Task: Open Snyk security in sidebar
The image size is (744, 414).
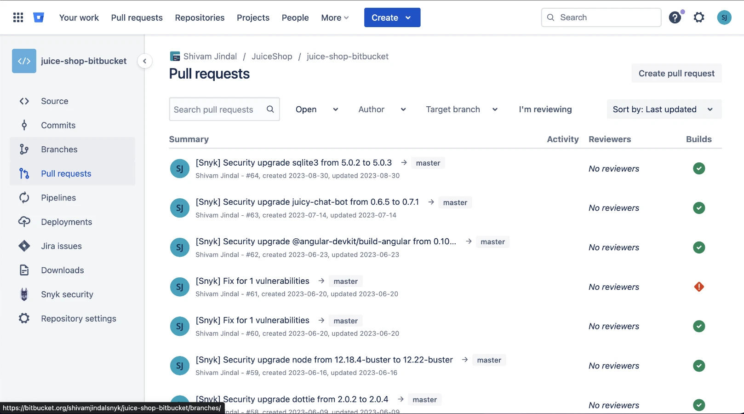Action: click(67, 294)
